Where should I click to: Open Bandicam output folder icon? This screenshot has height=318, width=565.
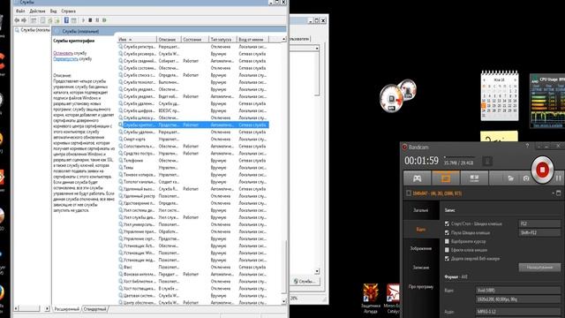[x=510, y=178]
